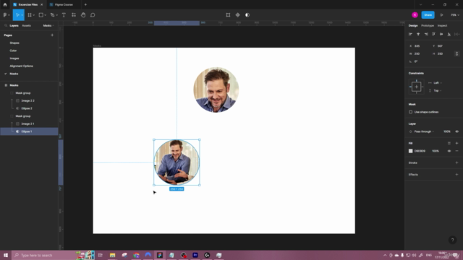Click Align horizontal centers icon
Screen dimensions: 463x260
click(x=418, y=34)
